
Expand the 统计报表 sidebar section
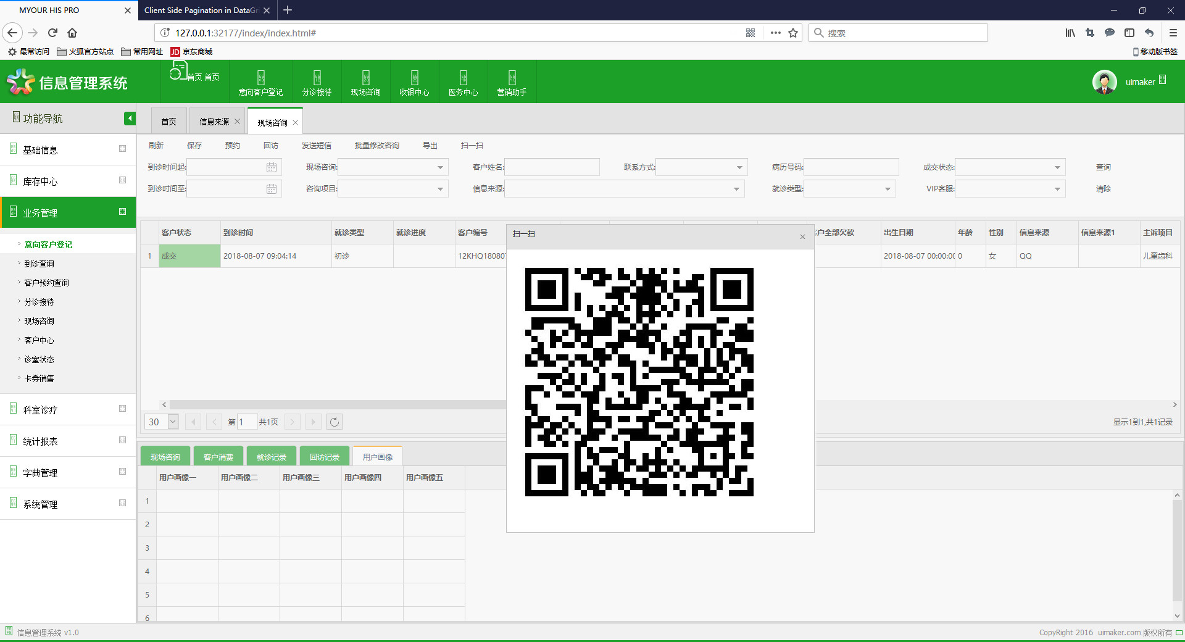pos(68,441)
